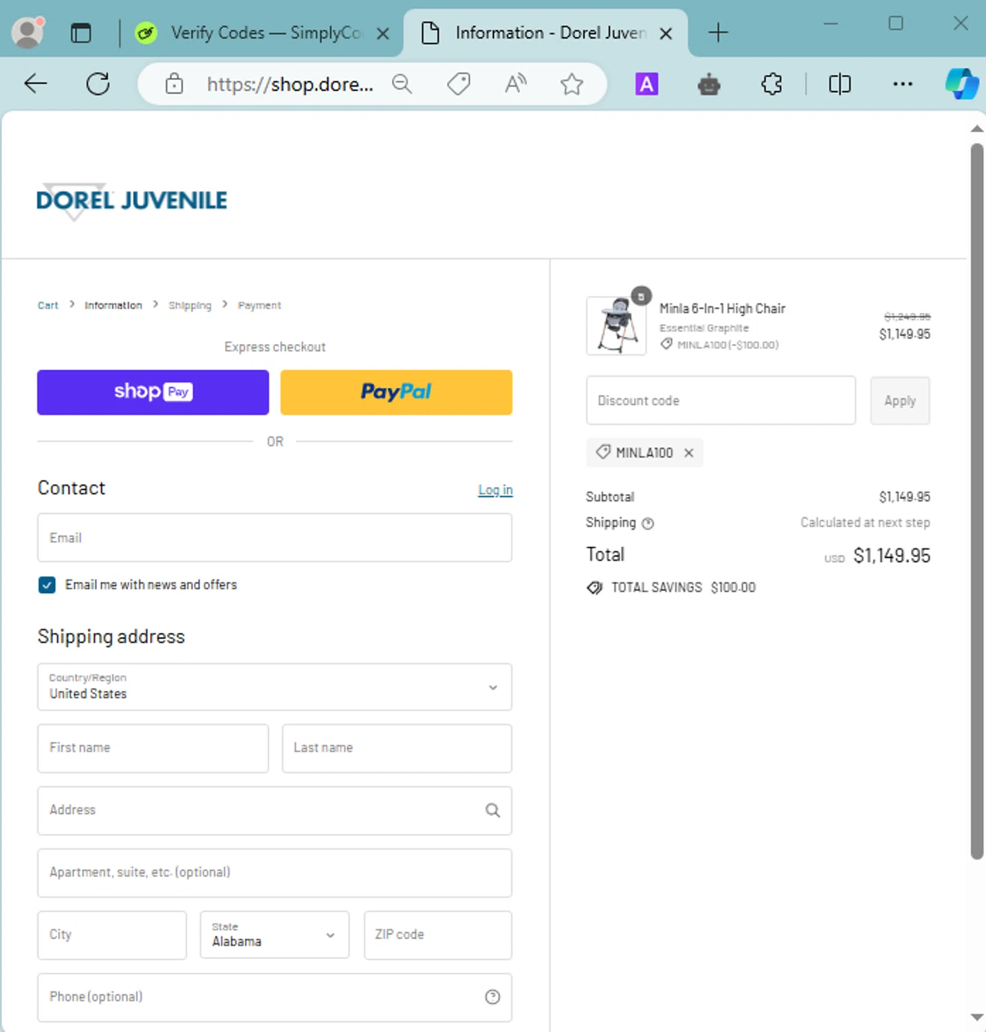The height and width of the screenshot is (1032, 986).
Task: Click the ZIP code field
Action: tap(438, 935)
